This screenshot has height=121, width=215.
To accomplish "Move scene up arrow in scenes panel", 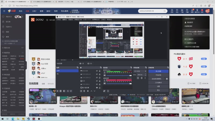I will [68, 91].
